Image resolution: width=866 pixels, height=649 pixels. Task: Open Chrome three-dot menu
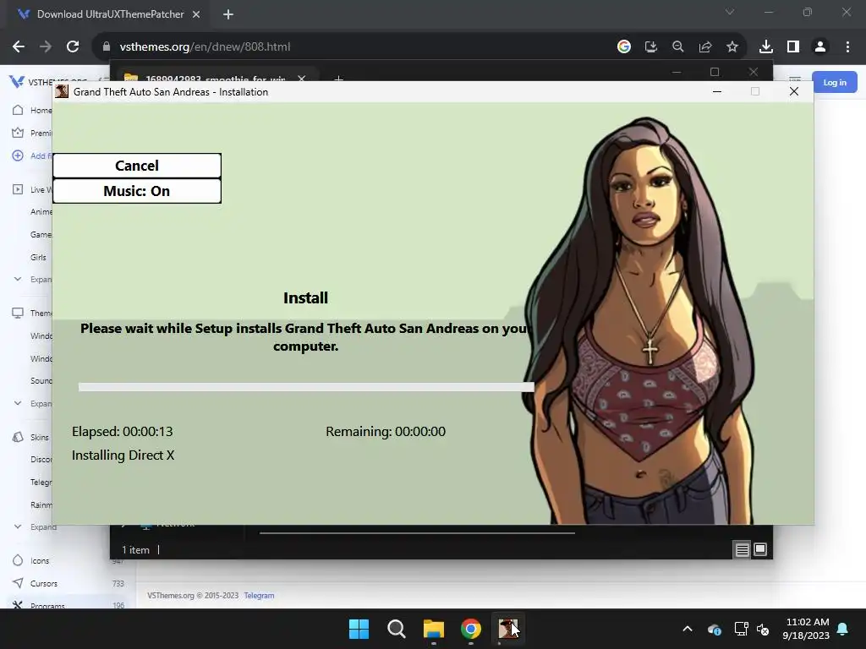point(847,47)
